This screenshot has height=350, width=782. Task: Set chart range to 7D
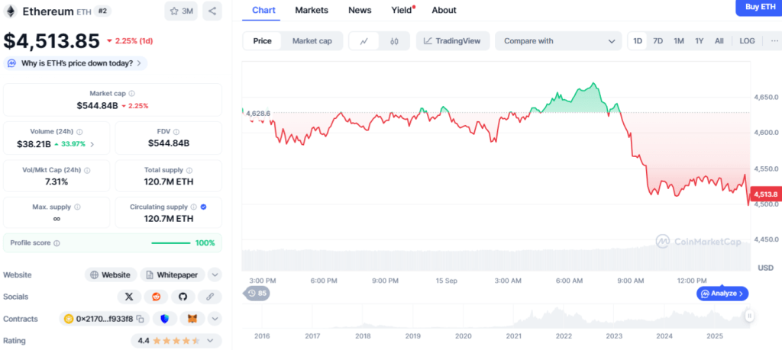(x=658, y=41)
